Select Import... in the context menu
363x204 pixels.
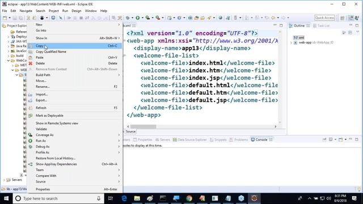74,95
